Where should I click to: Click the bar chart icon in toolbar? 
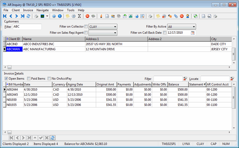[131, 16]
